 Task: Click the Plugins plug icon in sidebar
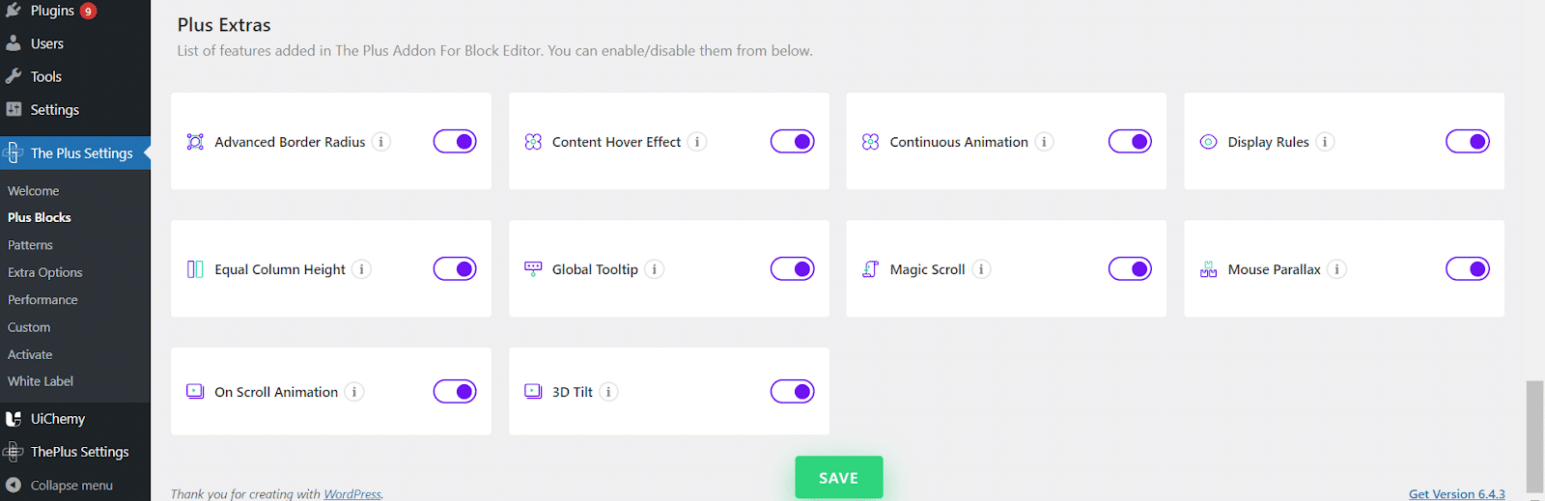tap(14, 10)
